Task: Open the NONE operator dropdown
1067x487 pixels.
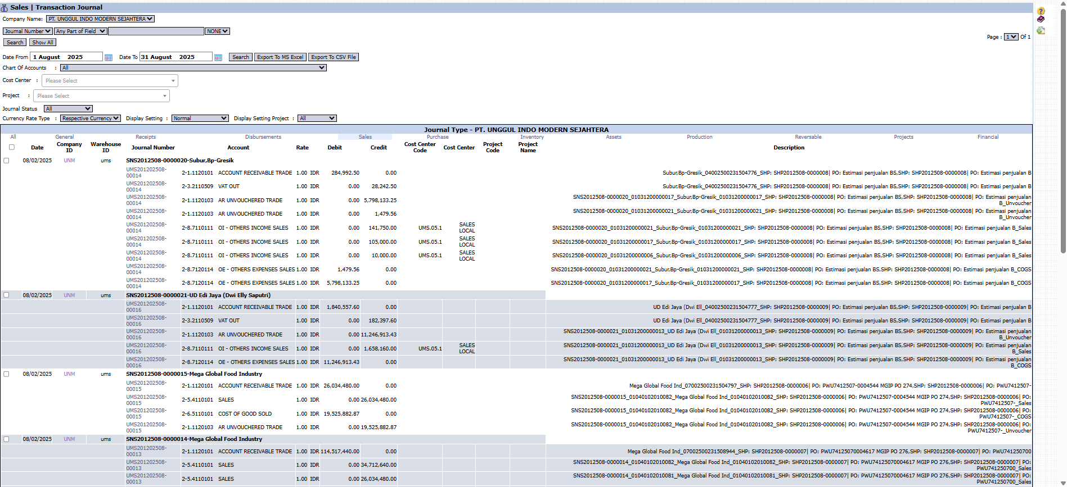Action: [x=217, y=31]
